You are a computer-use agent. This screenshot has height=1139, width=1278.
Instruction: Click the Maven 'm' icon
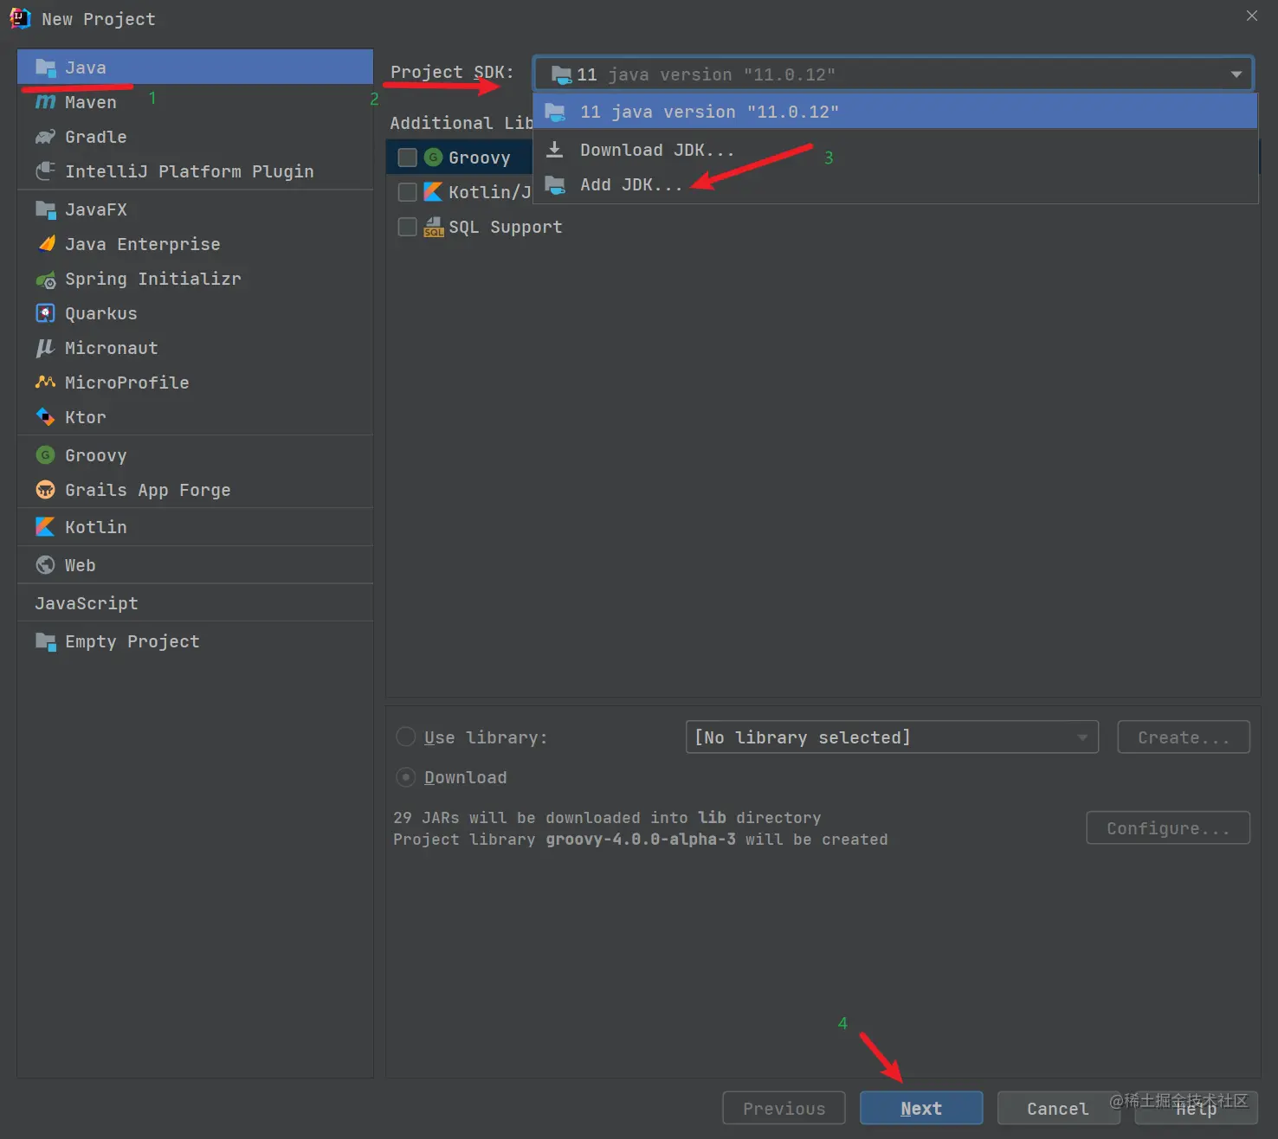[45, 102]
